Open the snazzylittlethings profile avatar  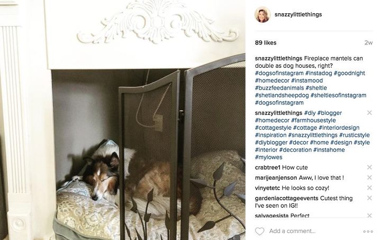tap(262, 15)
